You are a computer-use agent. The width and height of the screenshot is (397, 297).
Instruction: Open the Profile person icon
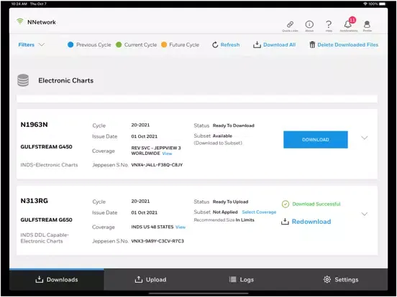(x=367, y=24)
